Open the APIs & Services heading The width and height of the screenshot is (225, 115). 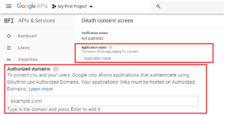click(36, 21)
